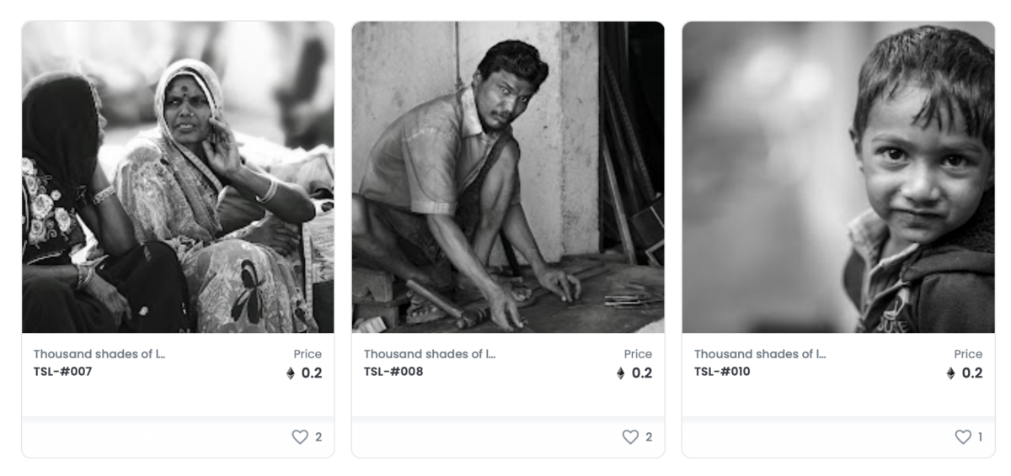Open collection link above TSL-#007
This screenshot has height=476, width=1011.
(x=99, y=354)
